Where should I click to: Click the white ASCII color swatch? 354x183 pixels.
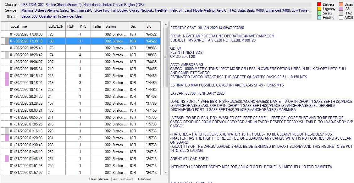click(341, 18)
